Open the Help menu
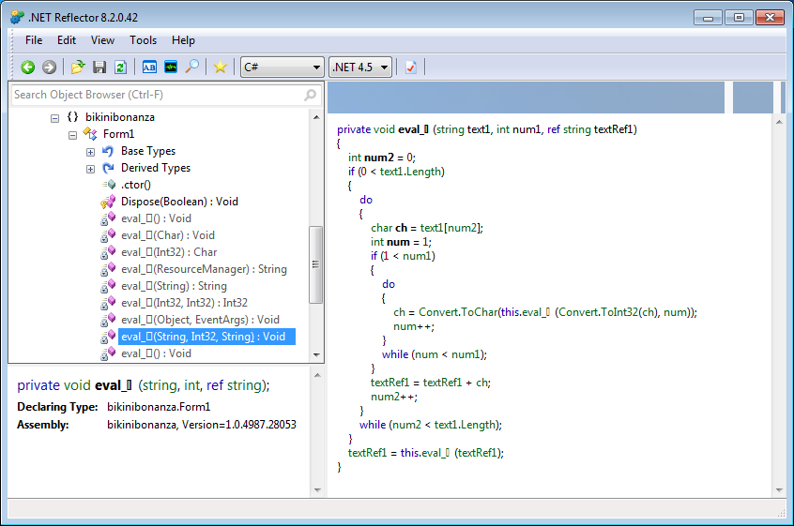The width and height of the screenshot is (794, 526). 183,40
